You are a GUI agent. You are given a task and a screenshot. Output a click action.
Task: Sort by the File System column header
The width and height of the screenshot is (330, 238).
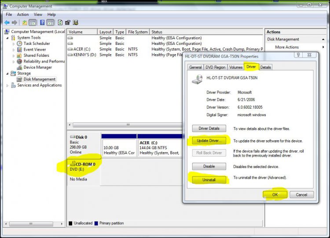pyautogui.click(x=138, y=32)
